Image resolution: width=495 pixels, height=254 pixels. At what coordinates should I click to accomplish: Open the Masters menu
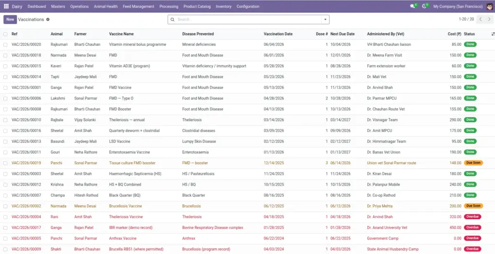[x=58, y=6]
